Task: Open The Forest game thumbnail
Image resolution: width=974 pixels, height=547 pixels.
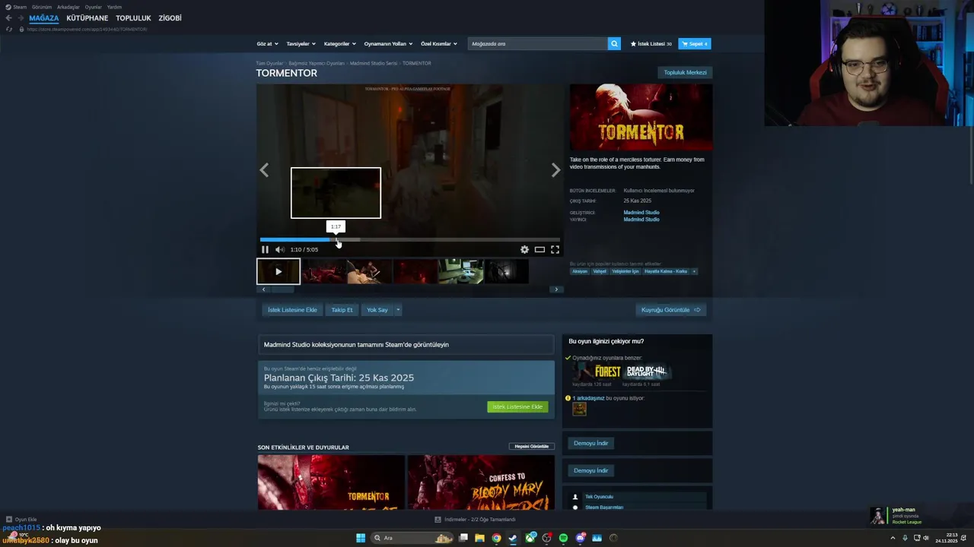Action: [x=597, y=372]
